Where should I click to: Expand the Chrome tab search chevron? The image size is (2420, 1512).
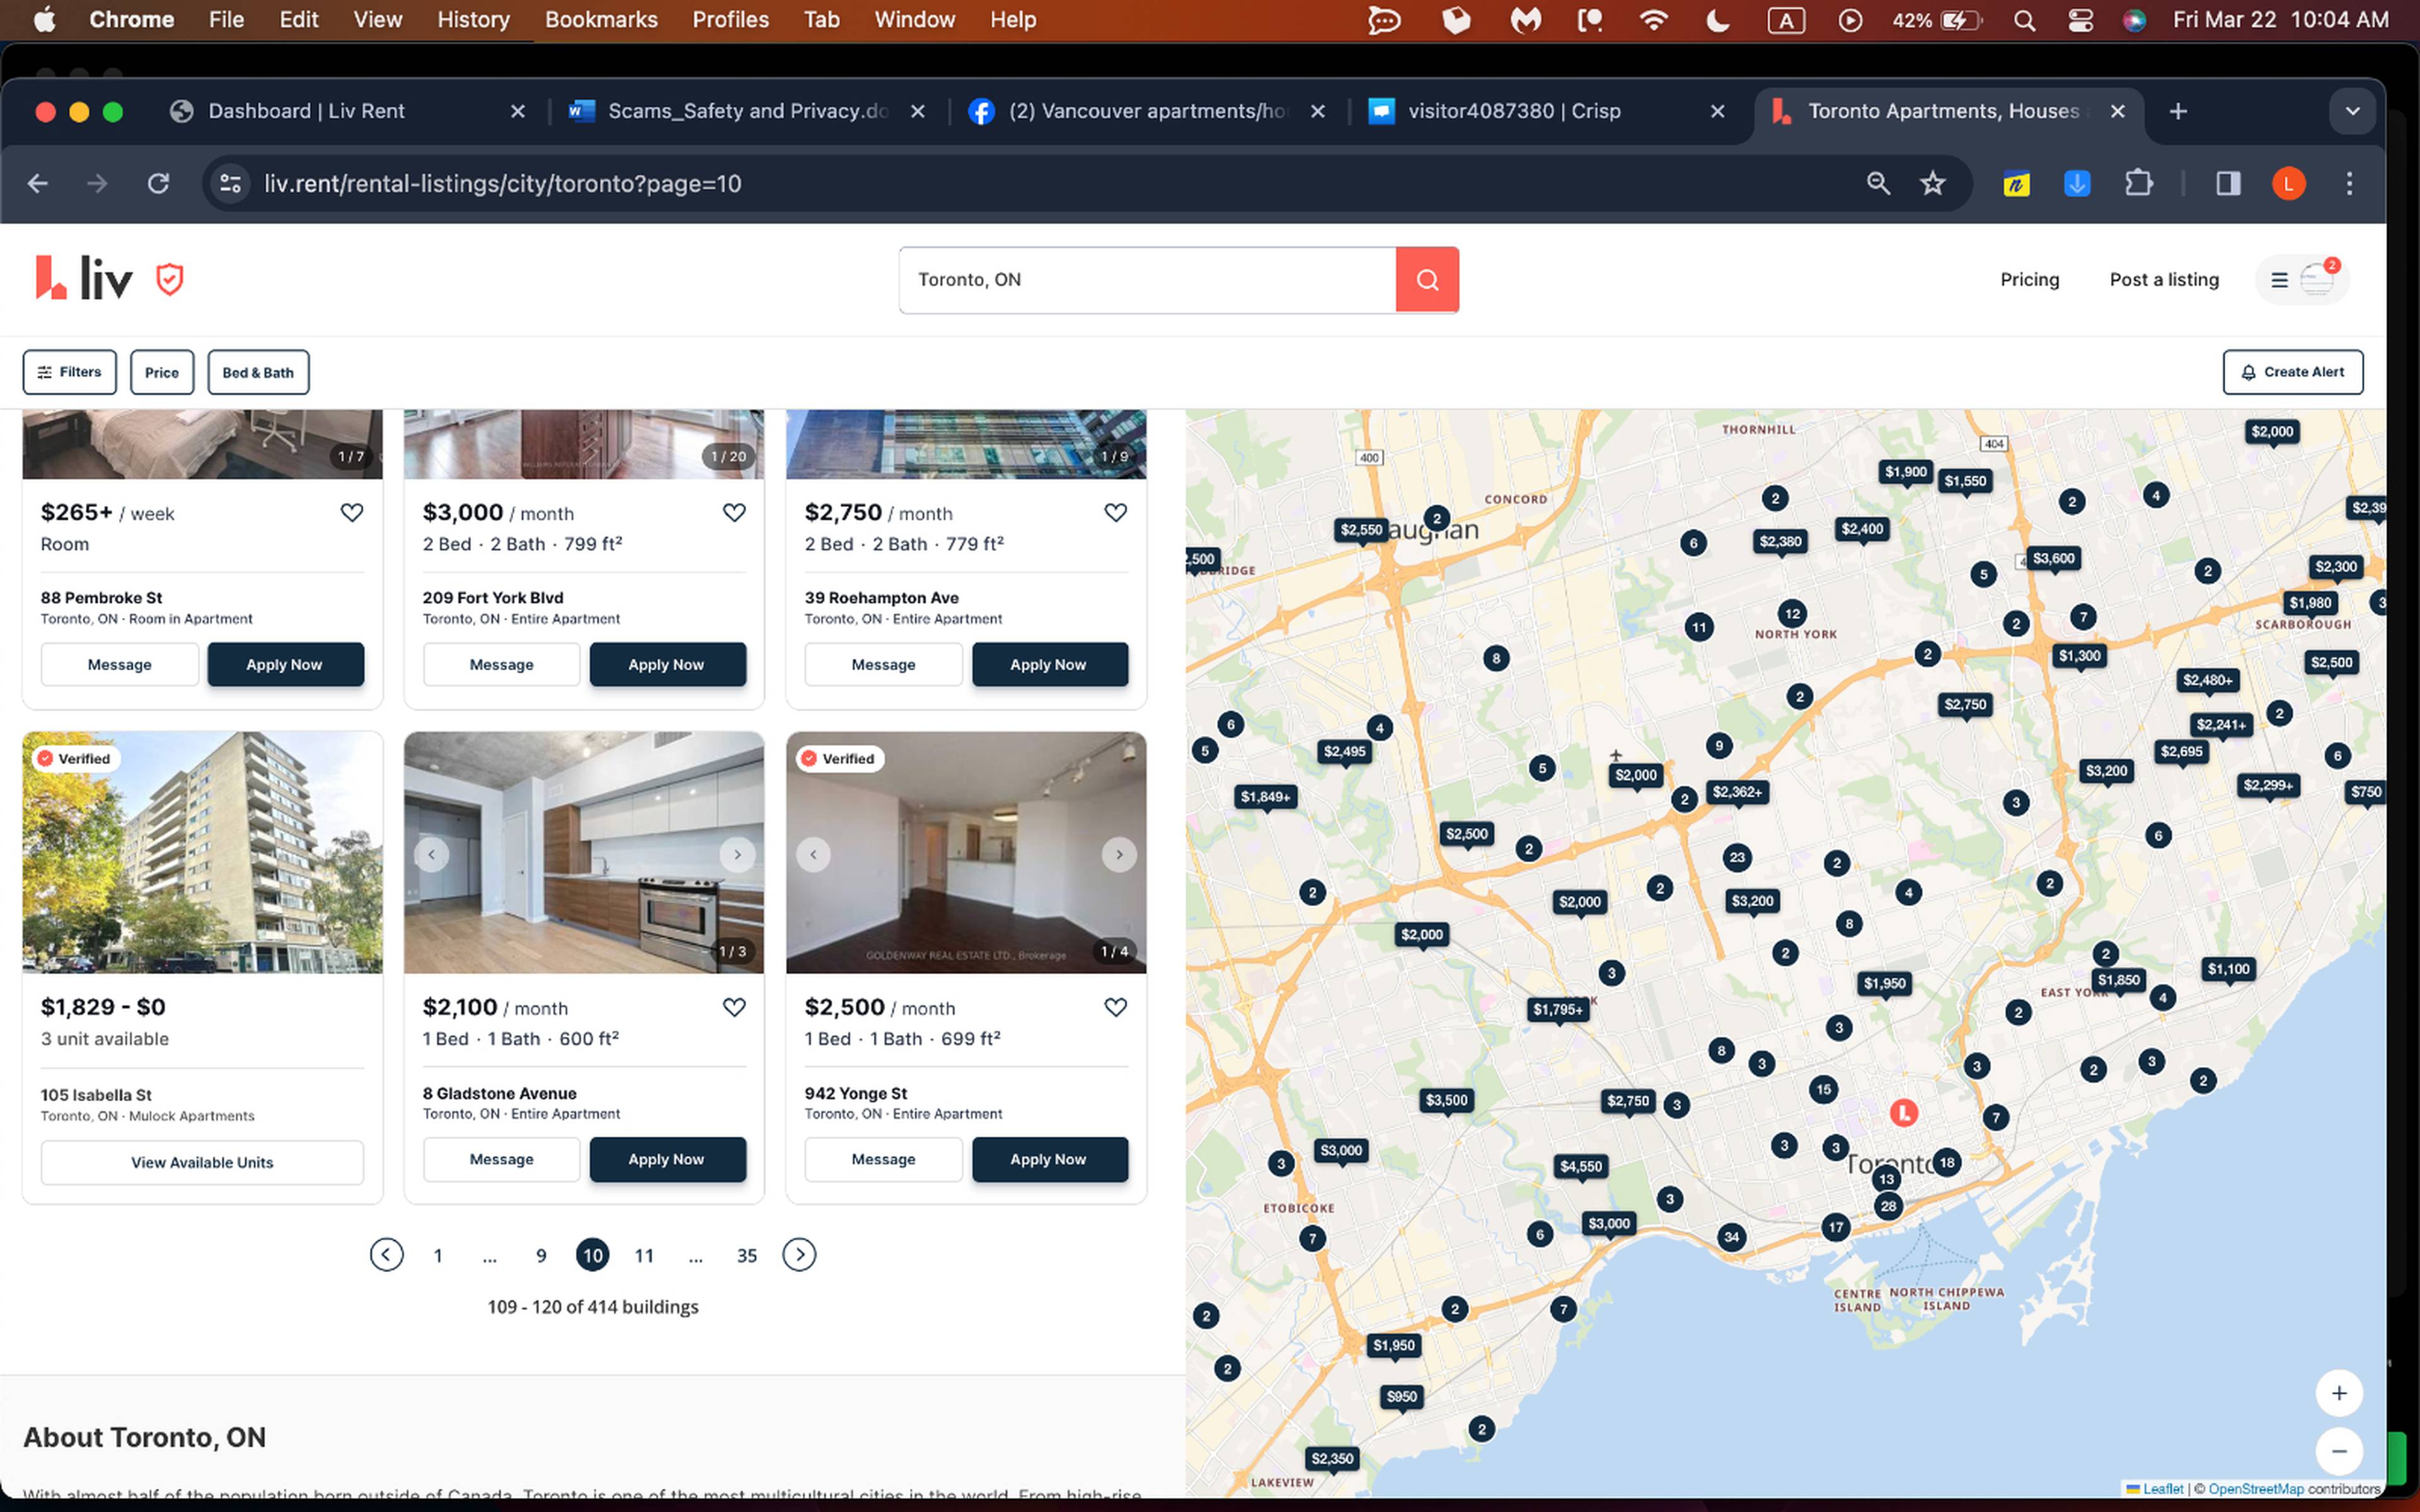pyautogui.click(x=2352, y=111)
